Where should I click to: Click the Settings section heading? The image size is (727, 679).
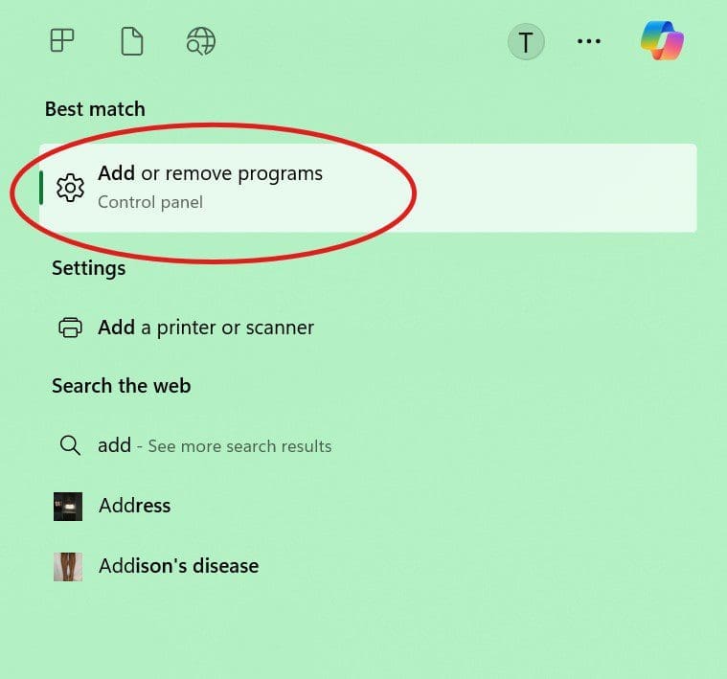tap(88, 268)
